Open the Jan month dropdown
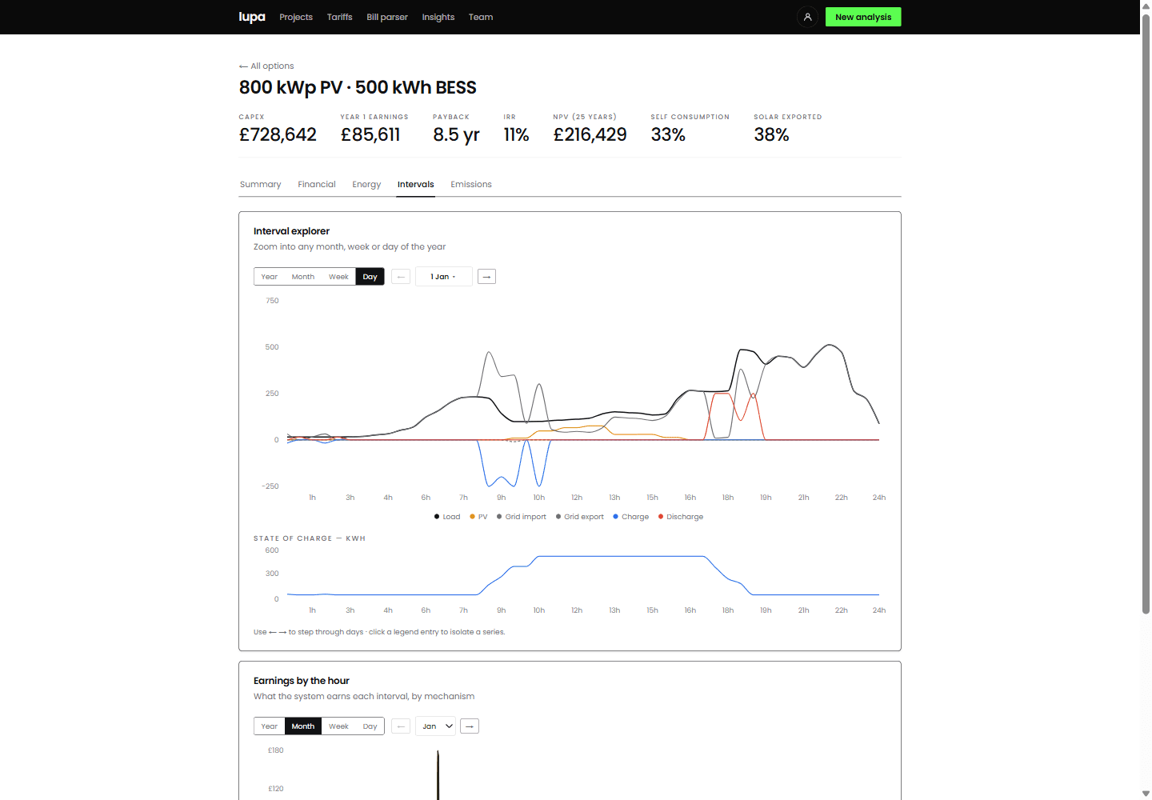Image resolution: width=1152 pixels, height=800 pixels. coord(435,726)
